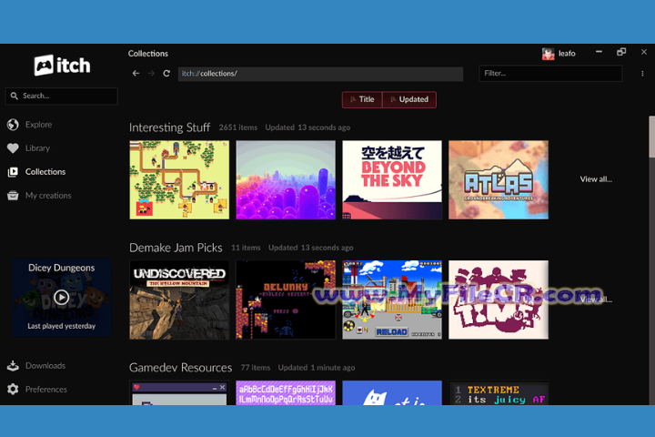Screen dimensions: 655x437
Task: Open the pixel font alphabet thumbnail
Action: tap(286, 392)
